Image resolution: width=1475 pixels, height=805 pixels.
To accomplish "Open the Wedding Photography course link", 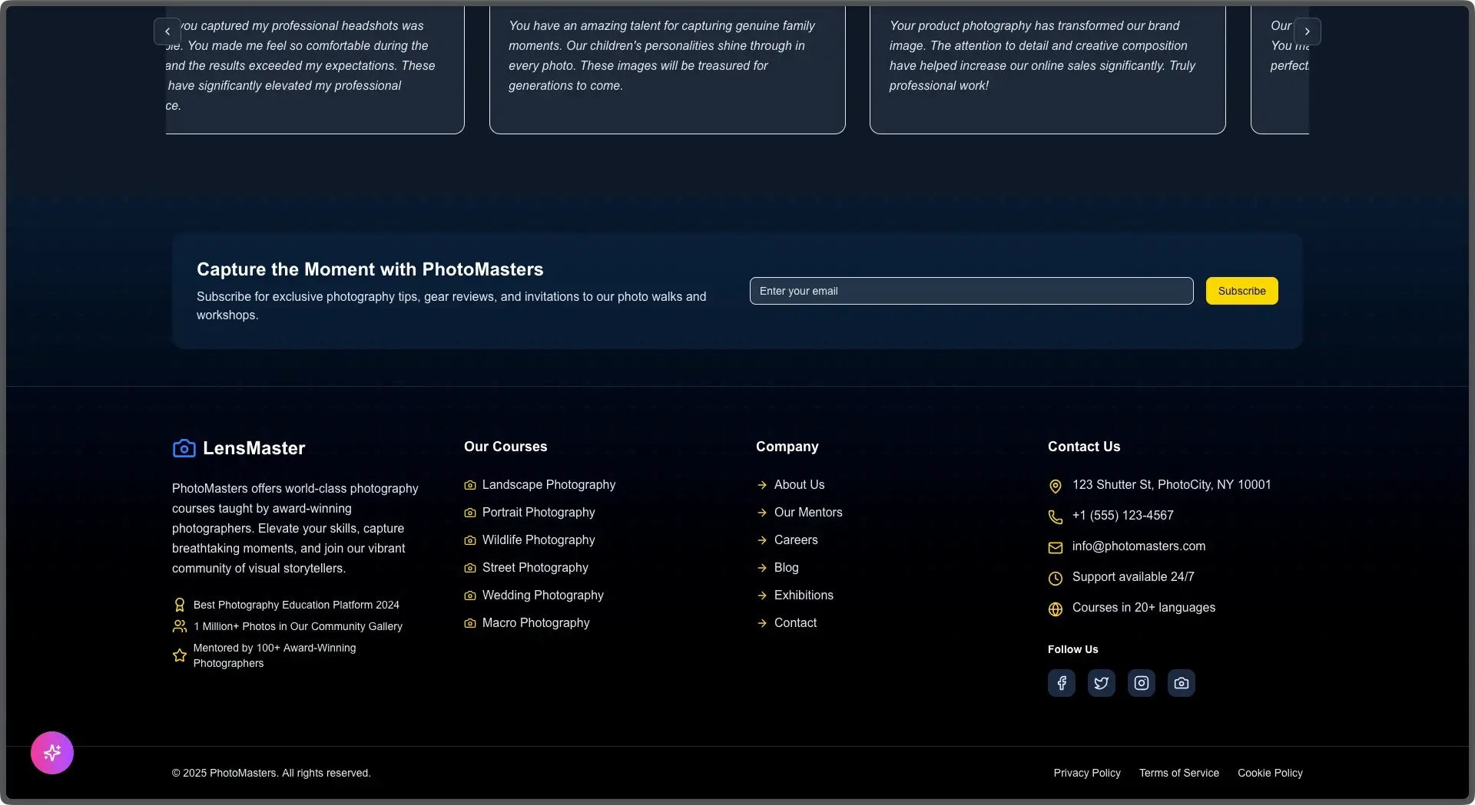I will click(542, 596).
